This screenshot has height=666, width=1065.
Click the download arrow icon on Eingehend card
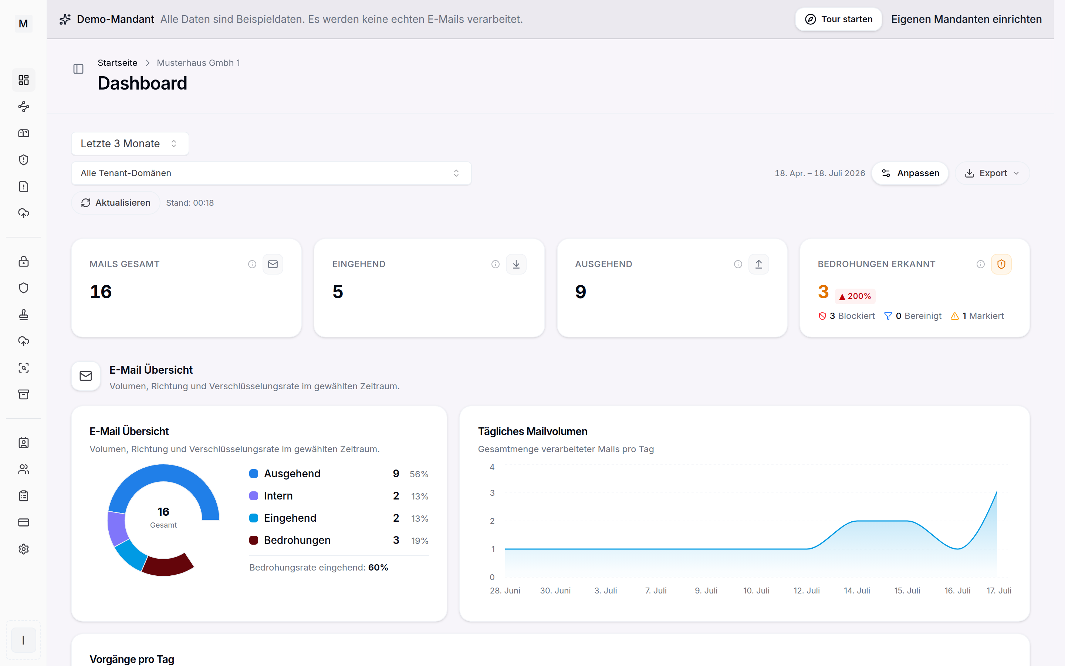tap(516, 264)
